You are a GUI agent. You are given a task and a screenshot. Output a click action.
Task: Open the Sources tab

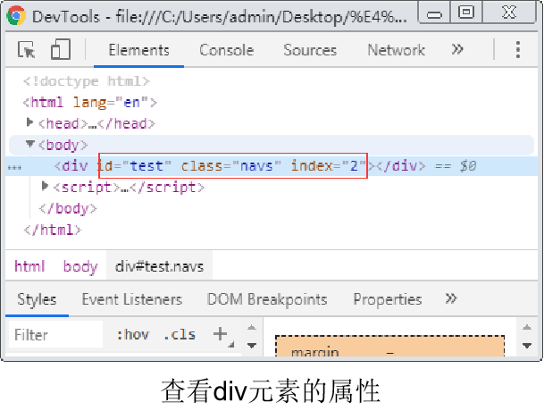tap(310, 50)
